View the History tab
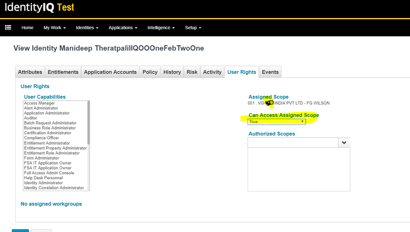 172,72
